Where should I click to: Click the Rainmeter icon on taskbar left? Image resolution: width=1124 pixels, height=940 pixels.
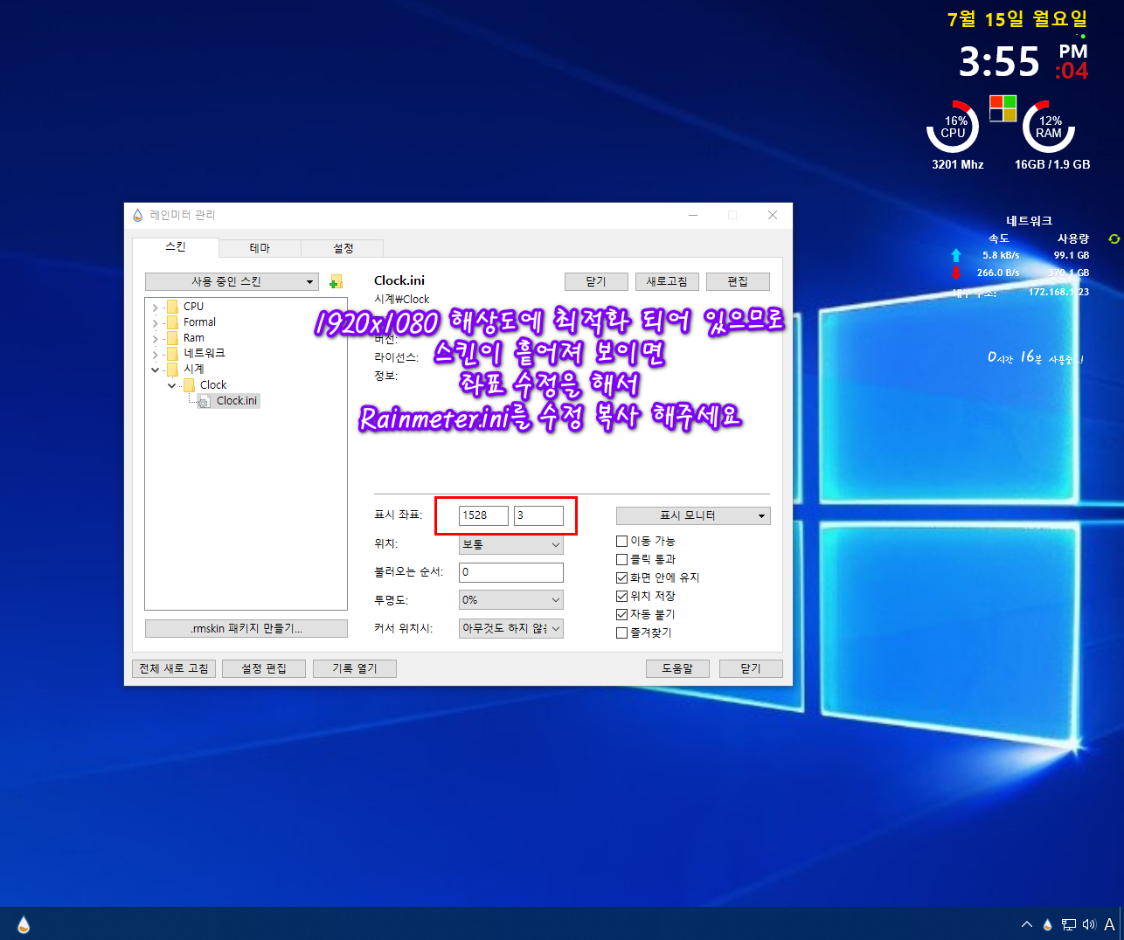pyautogui.click(x=24, y=924)
